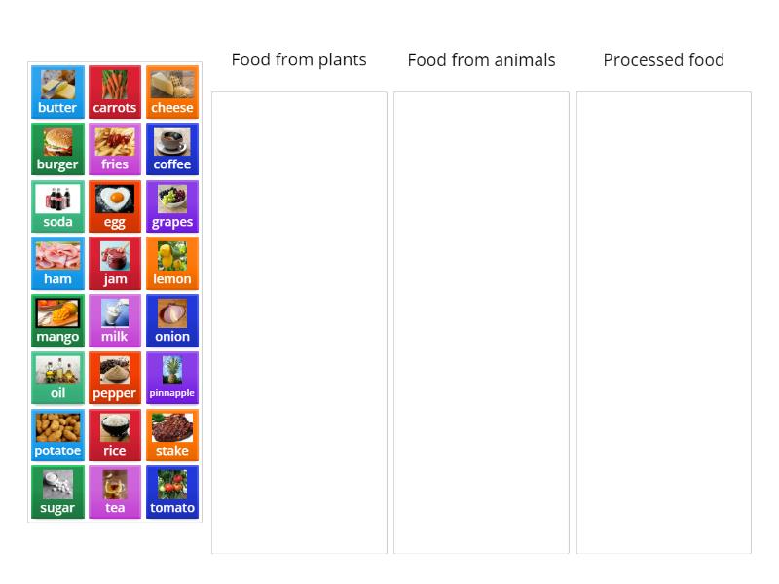The width and height of the screenshot is (779, 584).
Task: Click the soda drinks tile
Action: pos(56,205)
